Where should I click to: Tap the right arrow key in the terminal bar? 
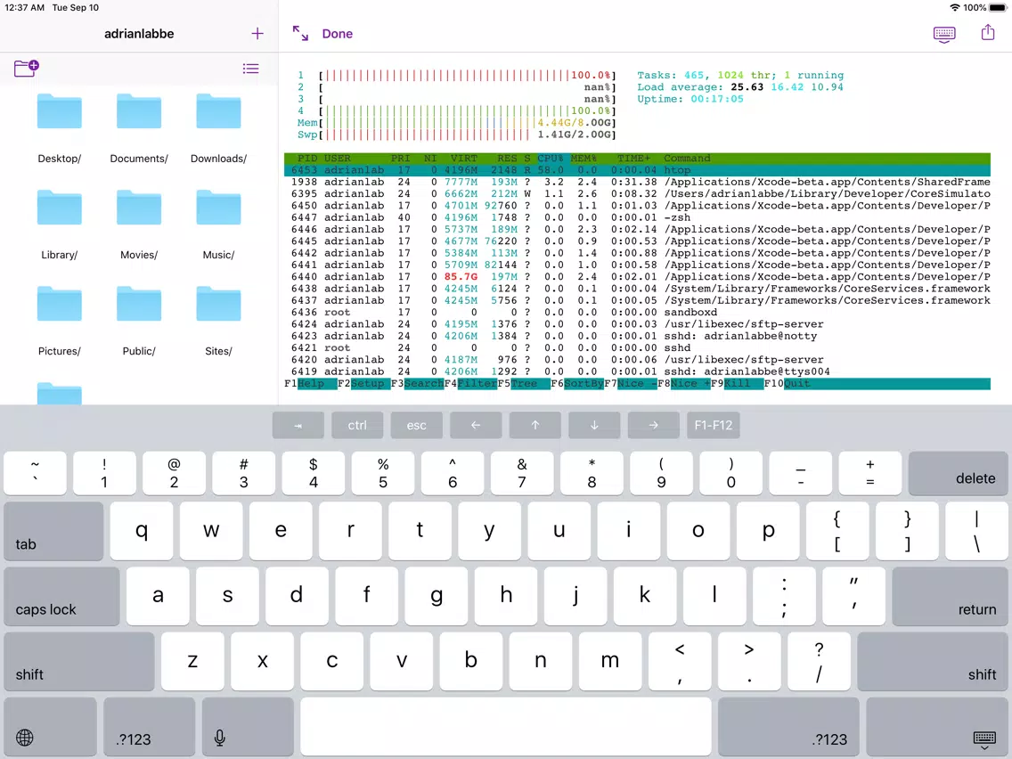pos(654,425)
